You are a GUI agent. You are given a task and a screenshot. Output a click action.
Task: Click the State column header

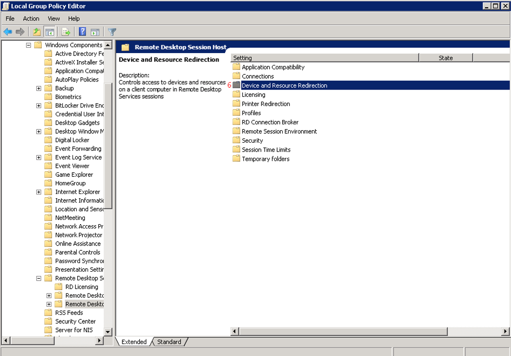click(445, 58)
